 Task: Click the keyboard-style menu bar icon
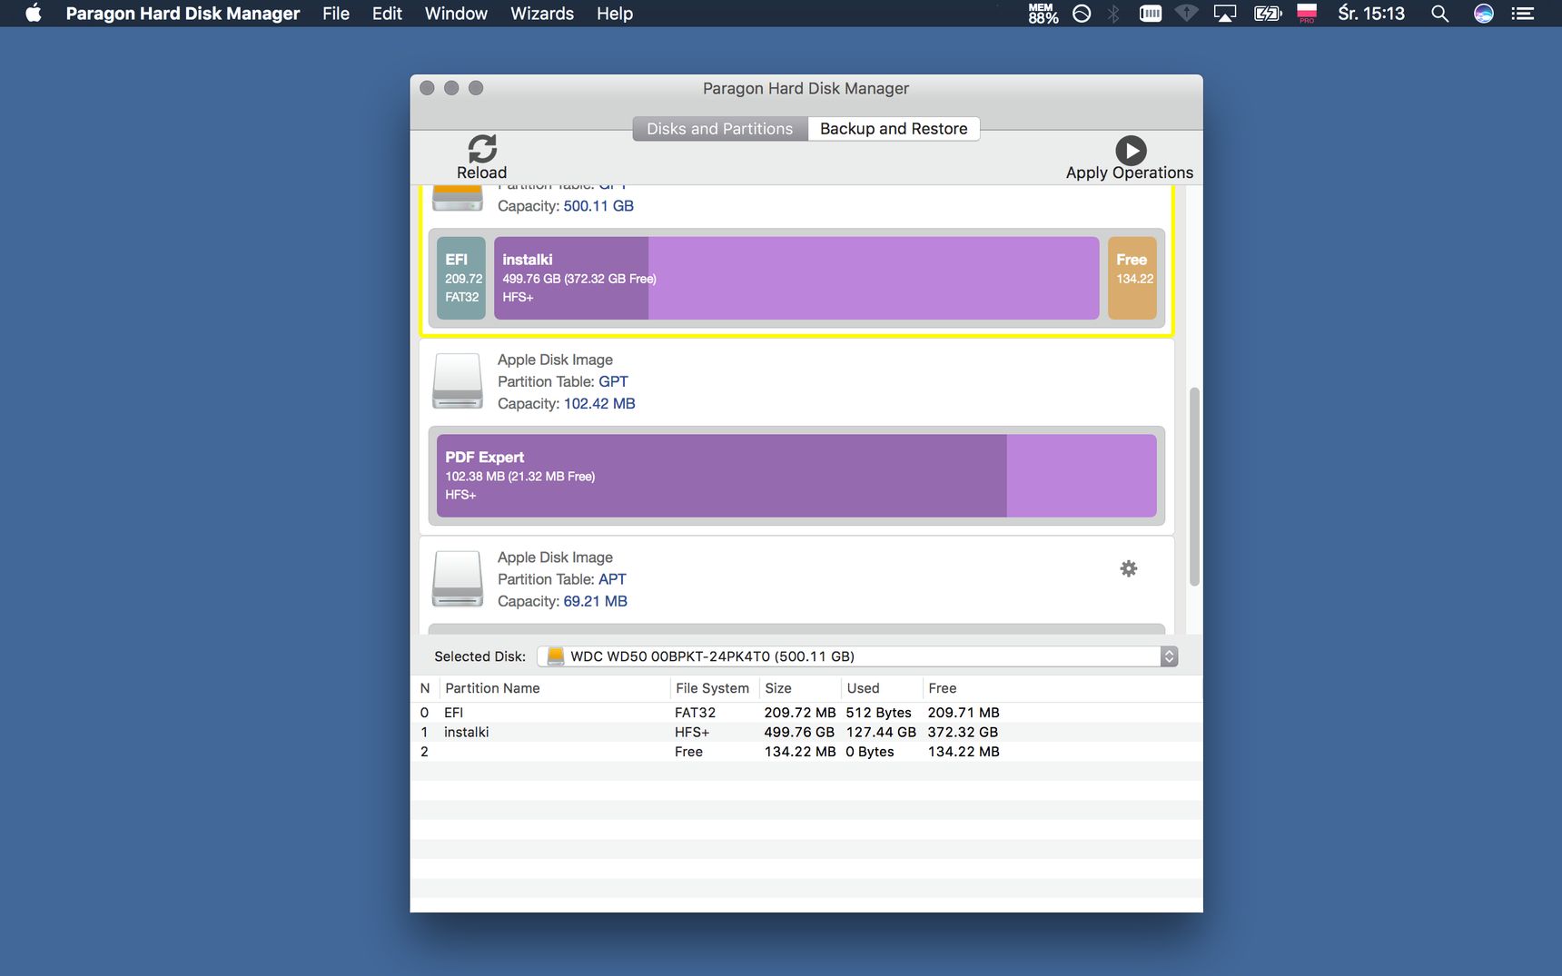(1151, 13)
